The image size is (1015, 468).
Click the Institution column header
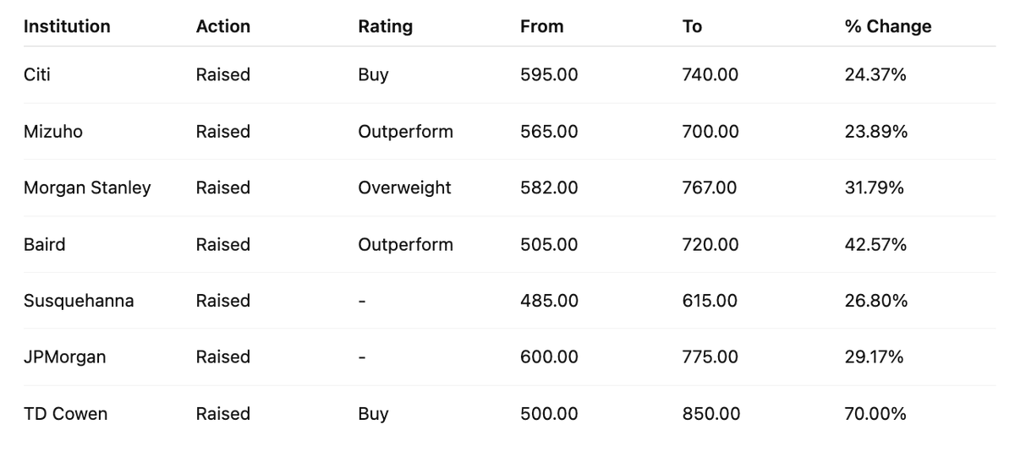67,26
